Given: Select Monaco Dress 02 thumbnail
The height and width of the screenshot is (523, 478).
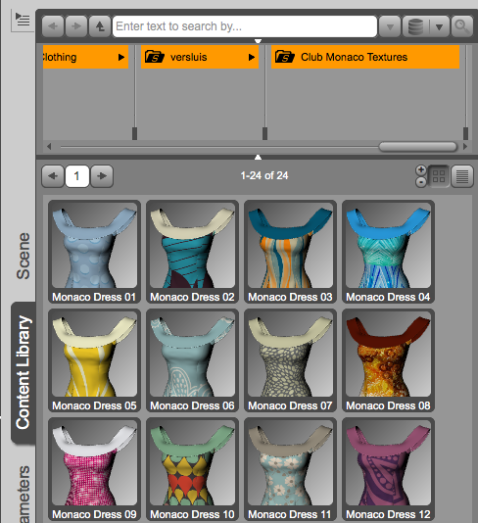Looking at the screenshot, I should coord(192,252).
